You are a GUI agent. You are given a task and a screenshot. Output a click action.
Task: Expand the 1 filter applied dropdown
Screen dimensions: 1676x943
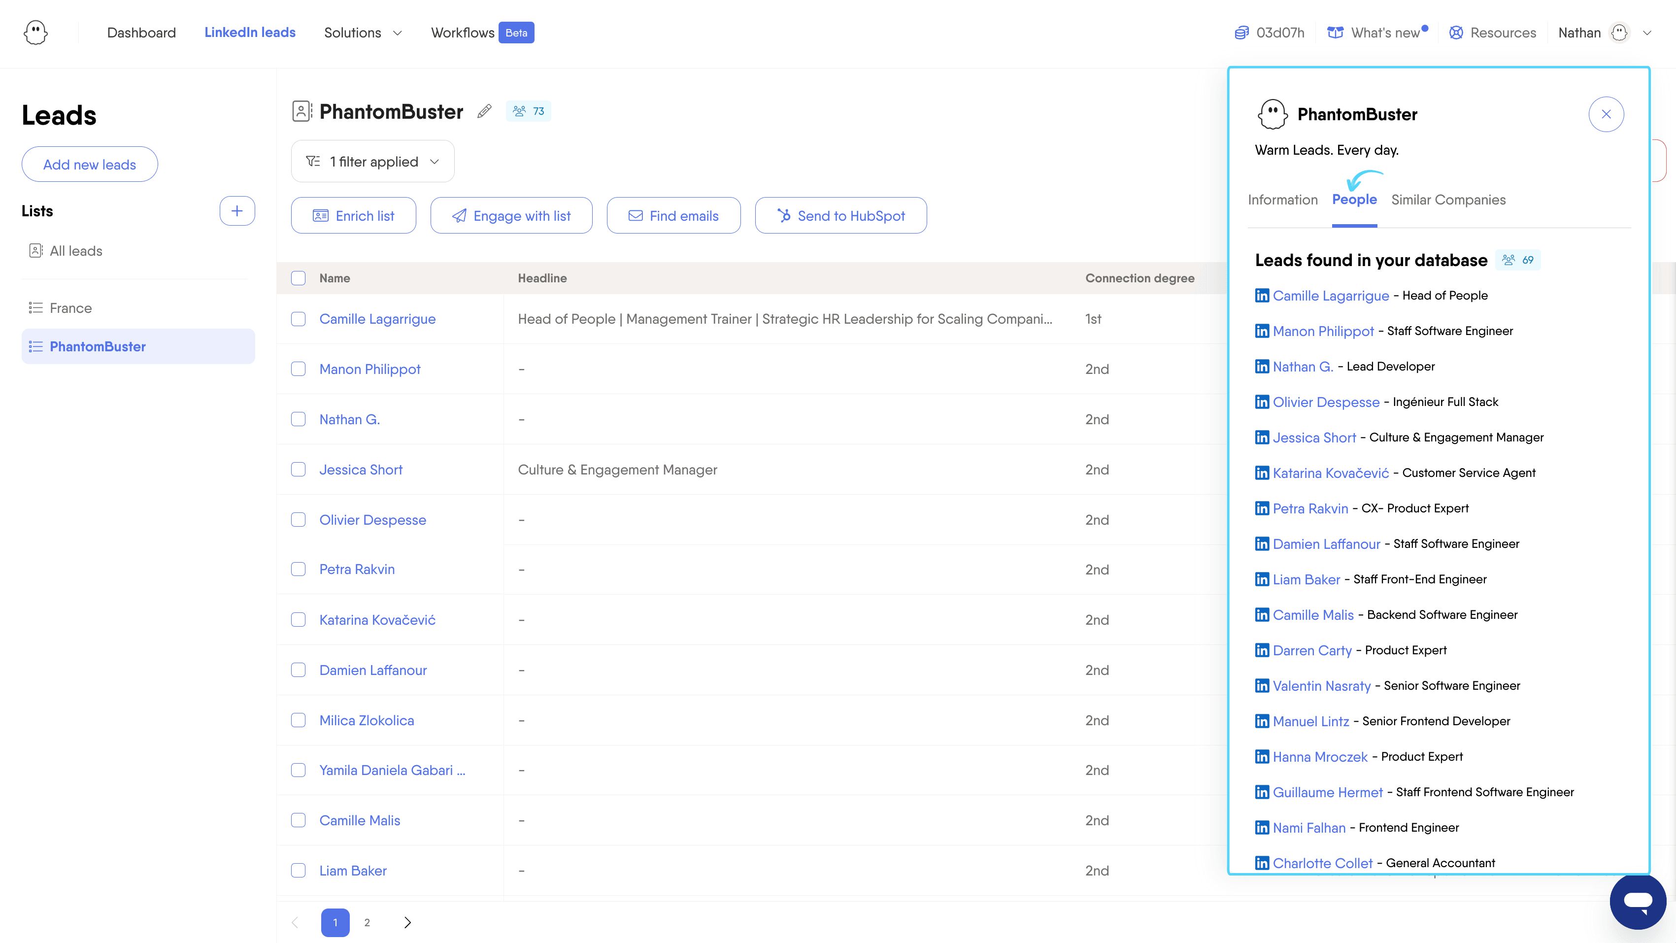click(x=372, y=162)
